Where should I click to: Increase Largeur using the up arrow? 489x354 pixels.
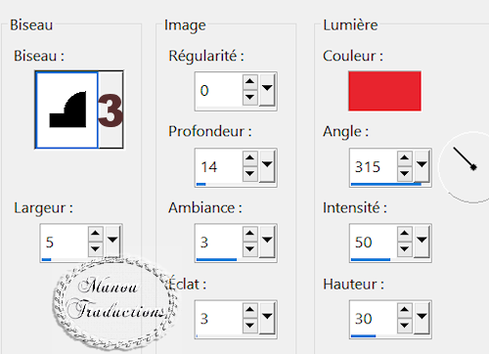[95, 233]
